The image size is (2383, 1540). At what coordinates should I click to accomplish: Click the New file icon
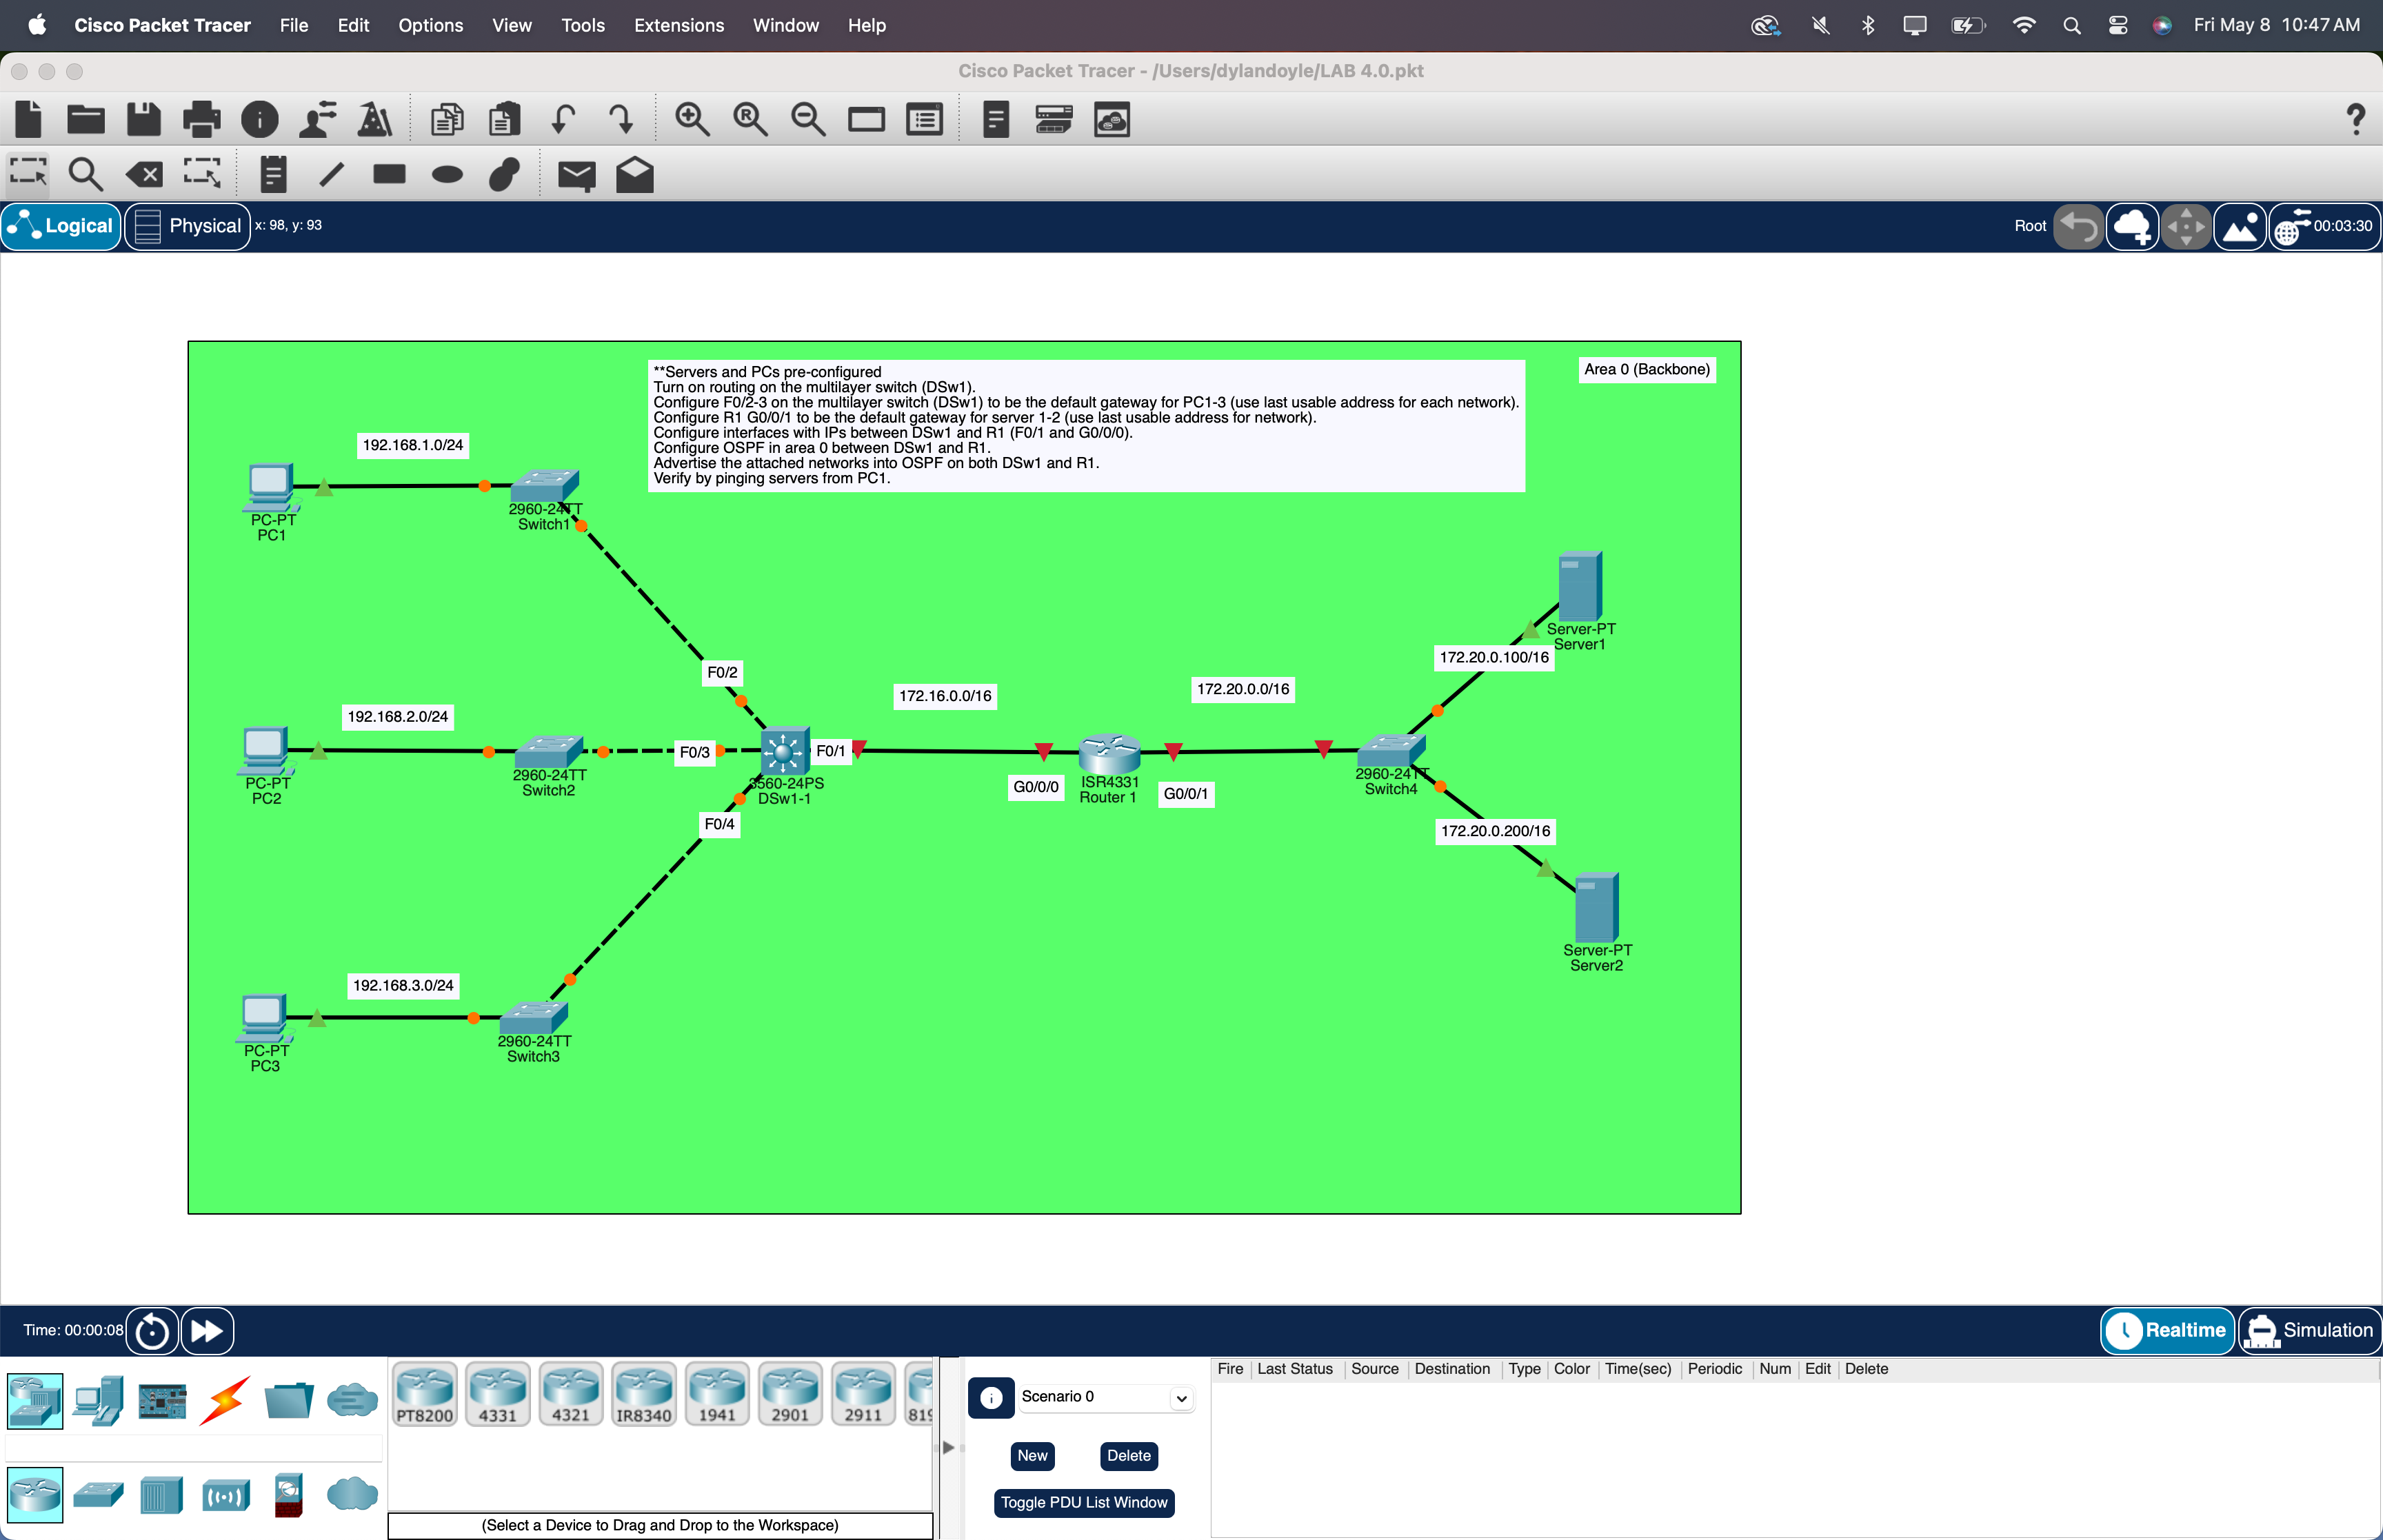(29, 120)
